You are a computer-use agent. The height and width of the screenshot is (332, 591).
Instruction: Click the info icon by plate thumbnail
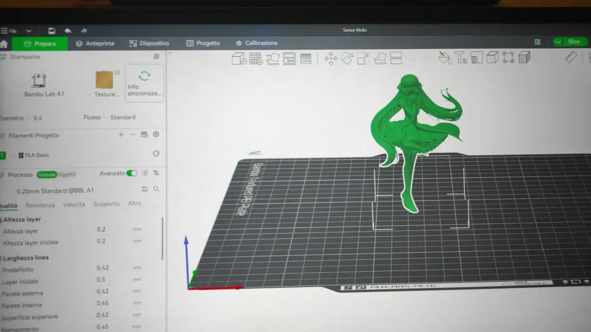point(117,72)
